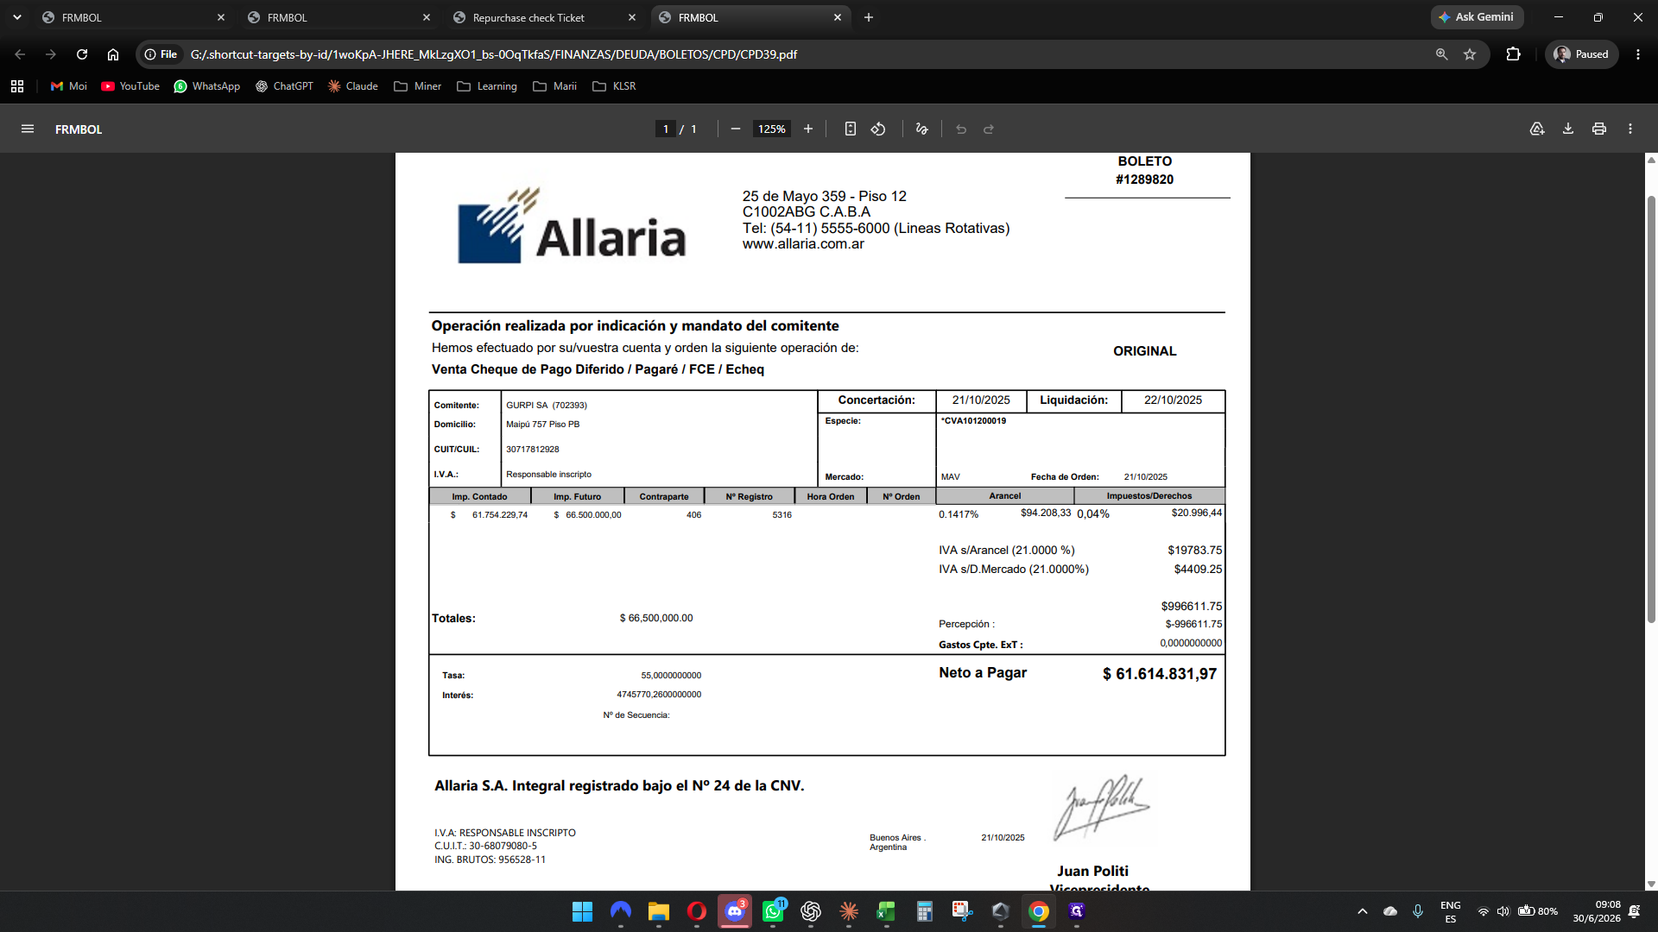Click the redo annotation icon
The width and height of the screenshot is (1658, 932).
coord(989,129)
